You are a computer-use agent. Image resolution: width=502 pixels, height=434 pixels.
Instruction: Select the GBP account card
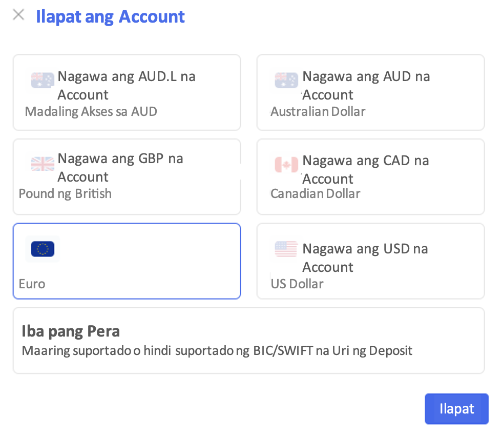[127, 176]
